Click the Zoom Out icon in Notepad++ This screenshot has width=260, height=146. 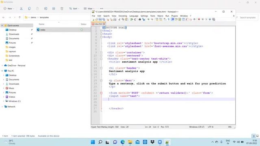(x=152, y=19)
